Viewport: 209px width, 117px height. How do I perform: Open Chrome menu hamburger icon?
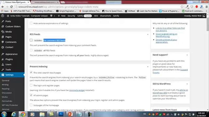(x=206, y=7)
